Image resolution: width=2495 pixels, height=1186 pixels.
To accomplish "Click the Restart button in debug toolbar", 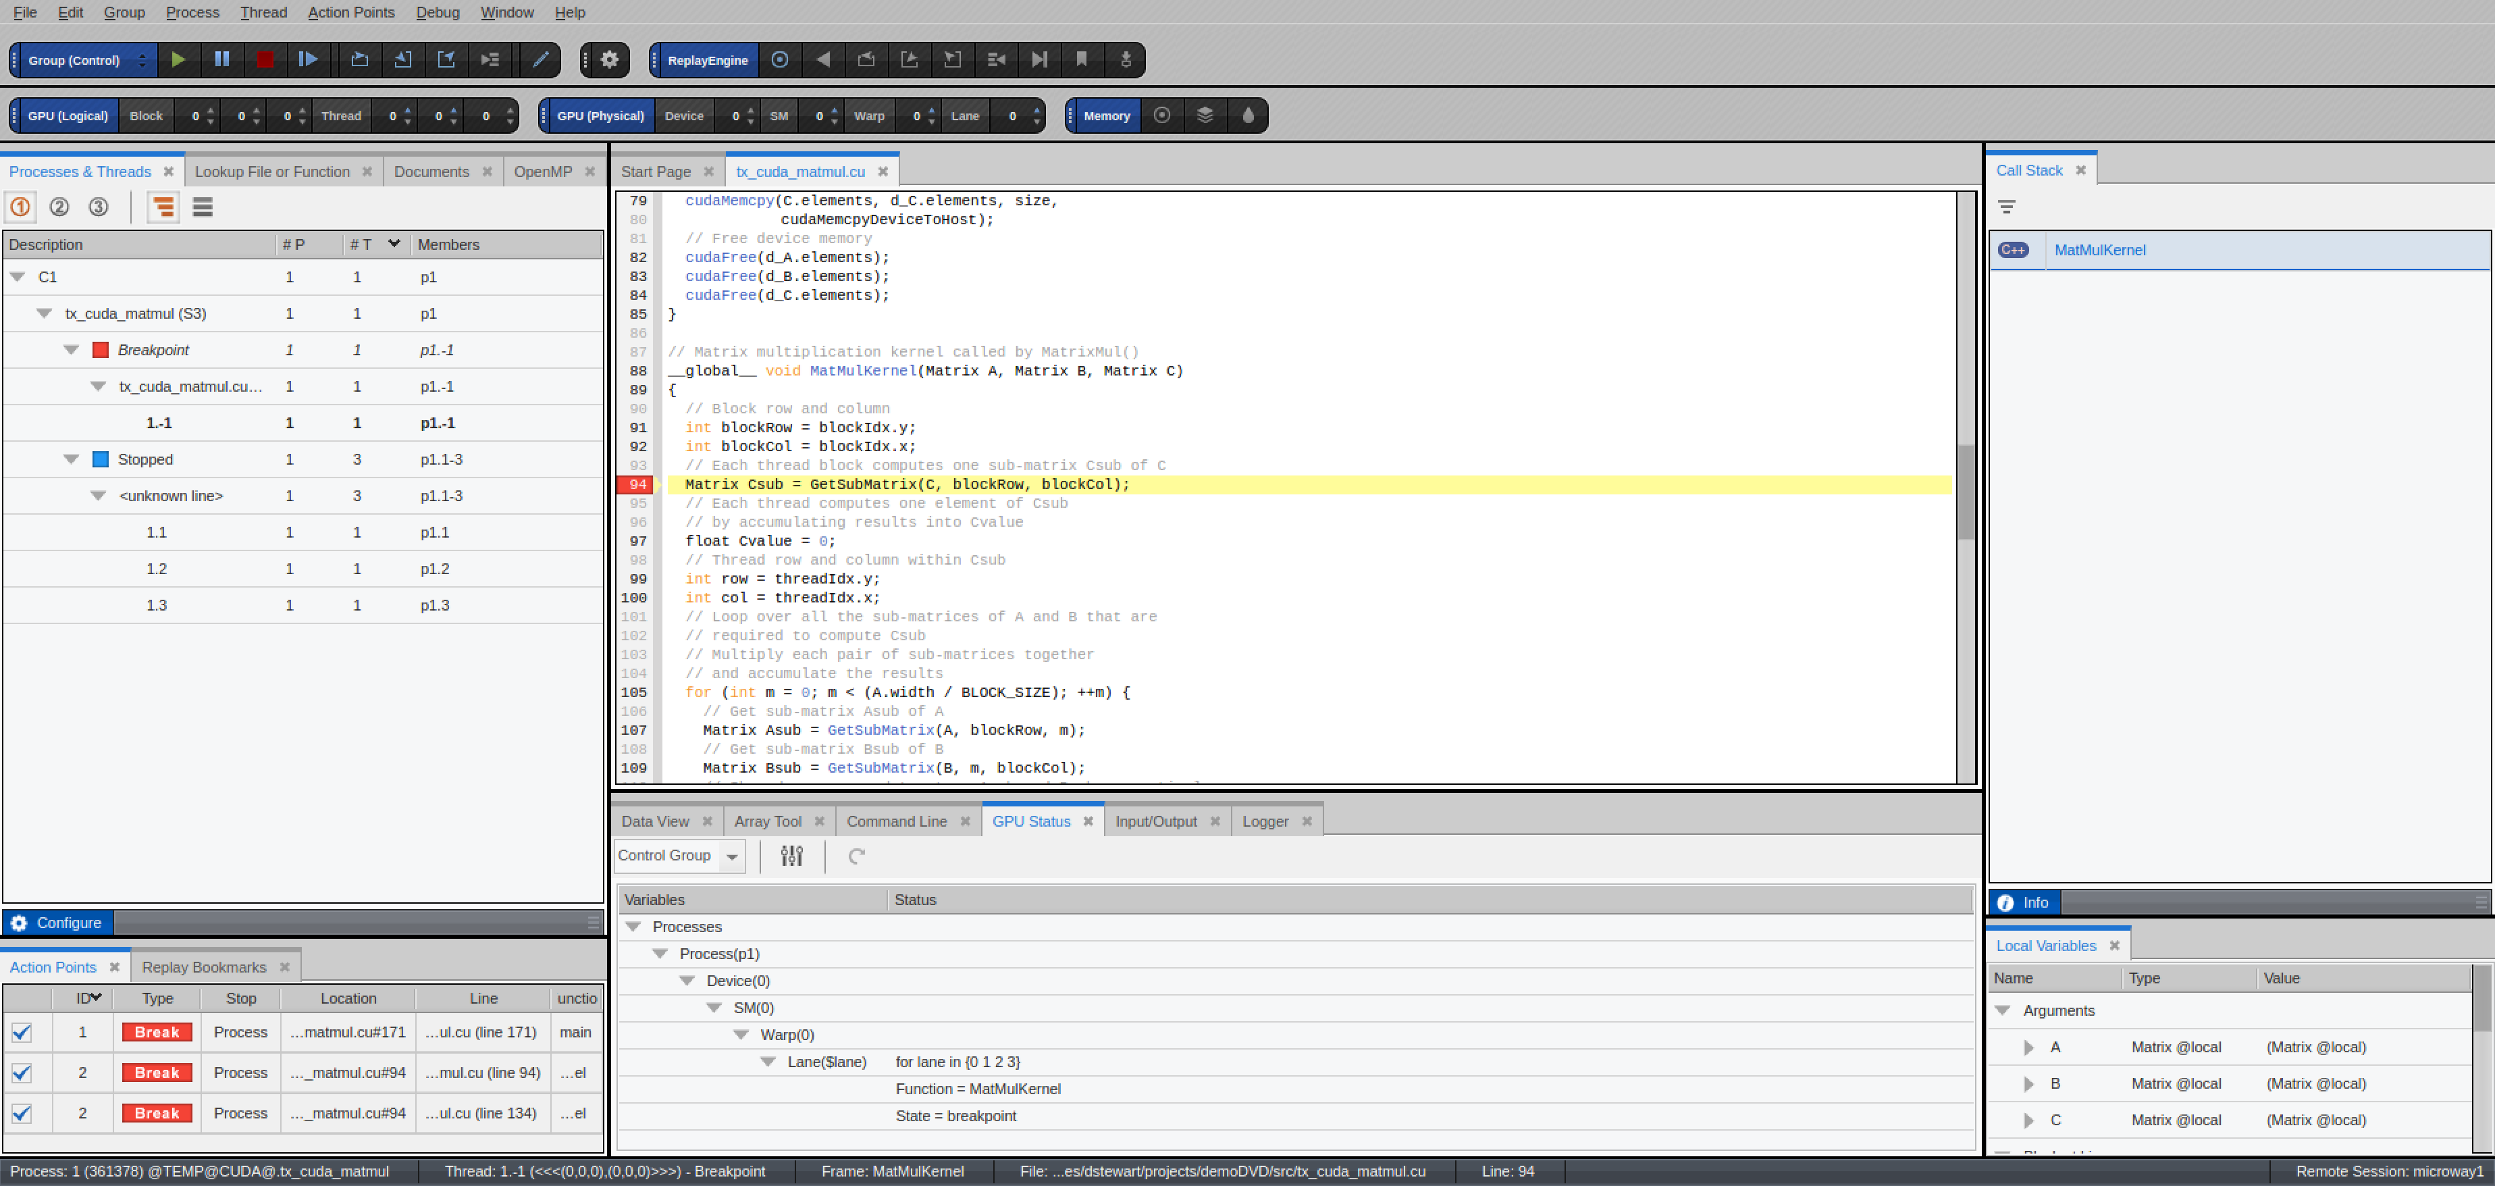I will (308, 60).
